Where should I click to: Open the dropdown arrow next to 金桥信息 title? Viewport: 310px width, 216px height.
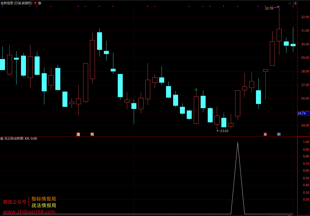coord(40,3)
